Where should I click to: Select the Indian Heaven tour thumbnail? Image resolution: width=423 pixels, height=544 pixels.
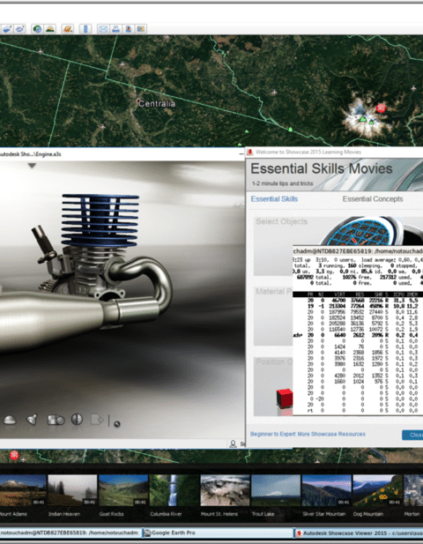tap(72, 490)
